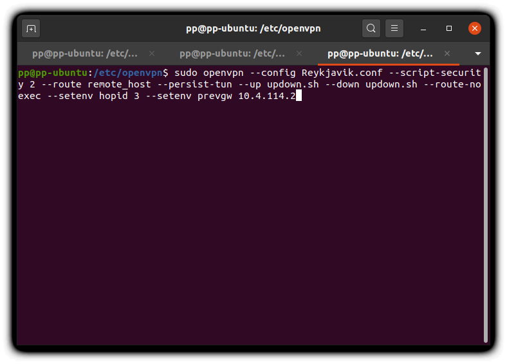Switch to the second terminal tab
Viewport: 507px width, 364px height.
[x=232, y=53]
